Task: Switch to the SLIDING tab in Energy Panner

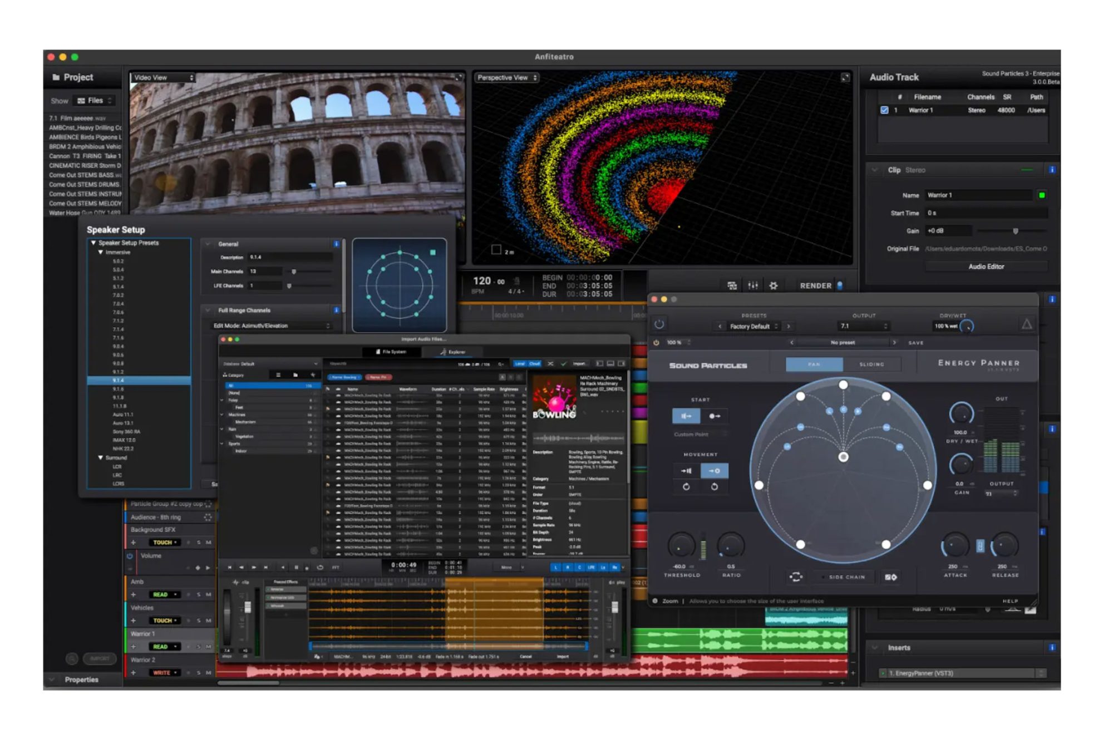Action: (x=871, y=364)
